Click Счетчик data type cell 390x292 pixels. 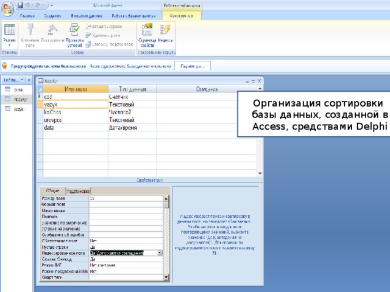tap(132, 97)
